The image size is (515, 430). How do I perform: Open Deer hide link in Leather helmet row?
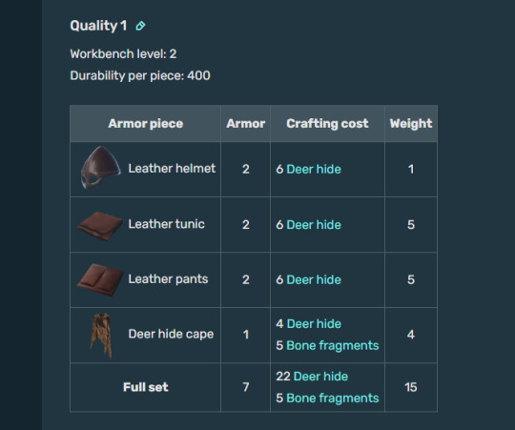(314, 170)
